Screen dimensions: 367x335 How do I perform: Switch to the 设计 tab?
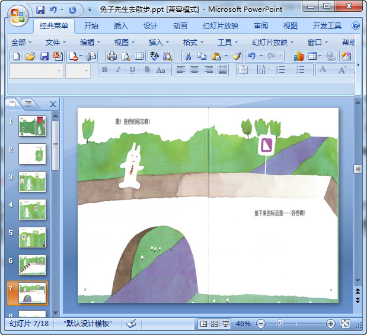tap(150, 25)
